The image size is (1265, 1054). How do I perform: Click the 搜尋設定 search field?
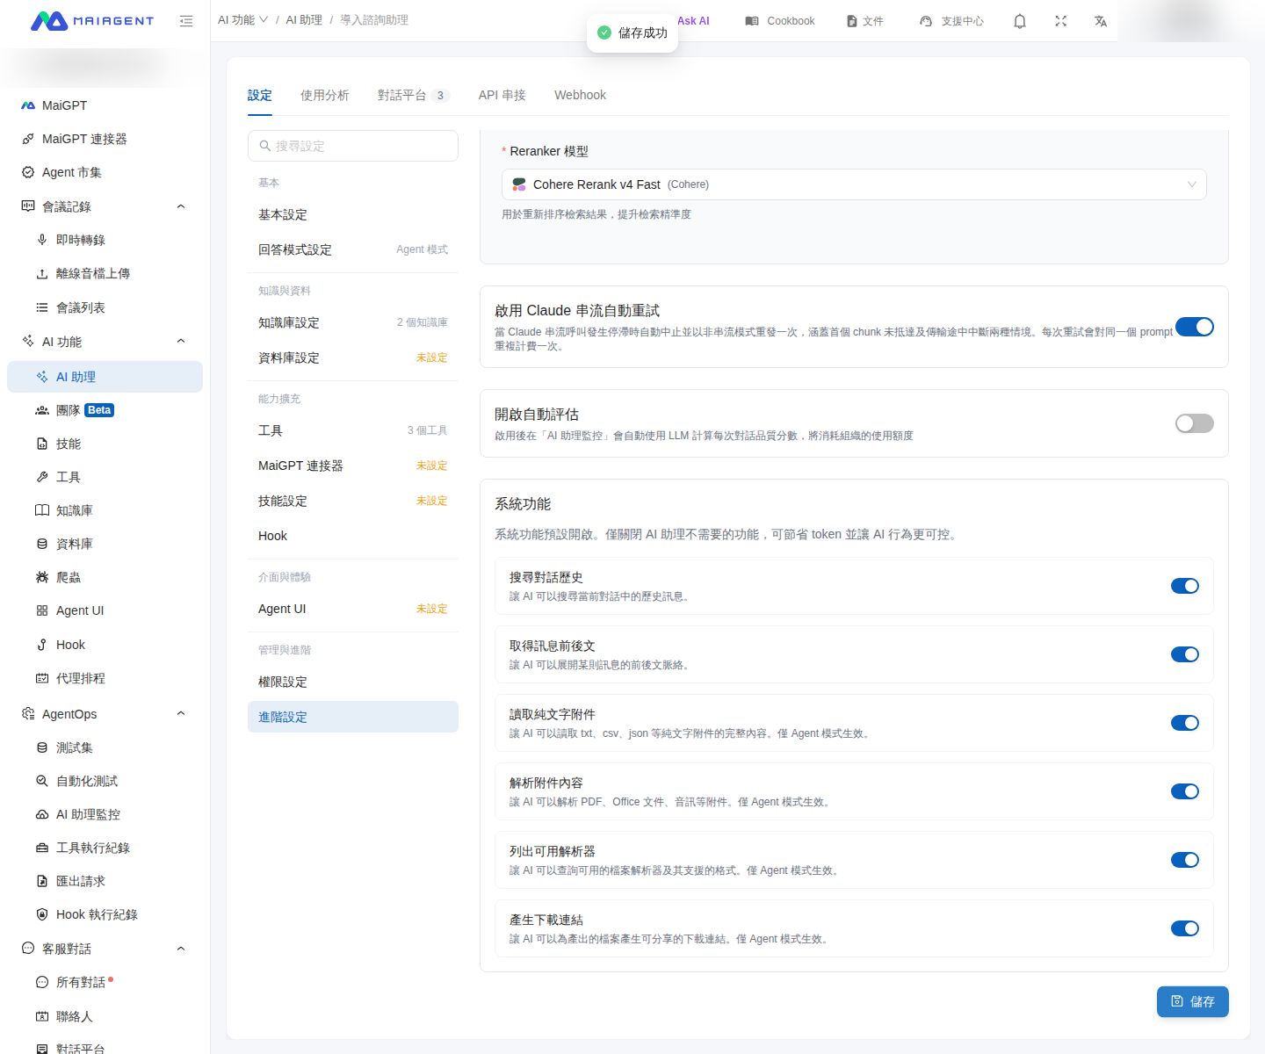tap(353, 146)
